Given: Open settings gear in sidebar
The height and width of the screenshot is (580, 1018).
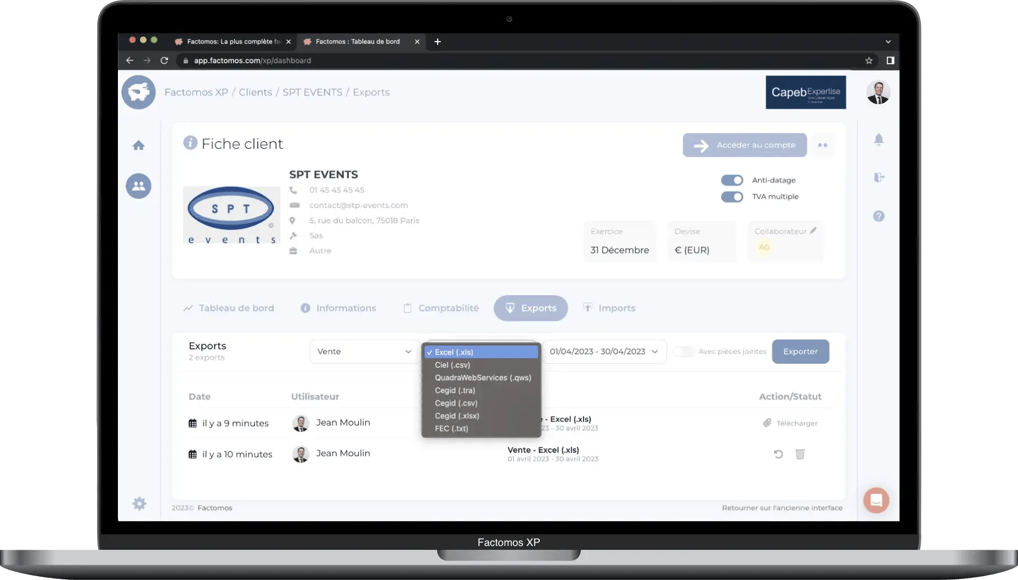Looking at the screenshot, I should pyautogui.click(x=139, y=504).
